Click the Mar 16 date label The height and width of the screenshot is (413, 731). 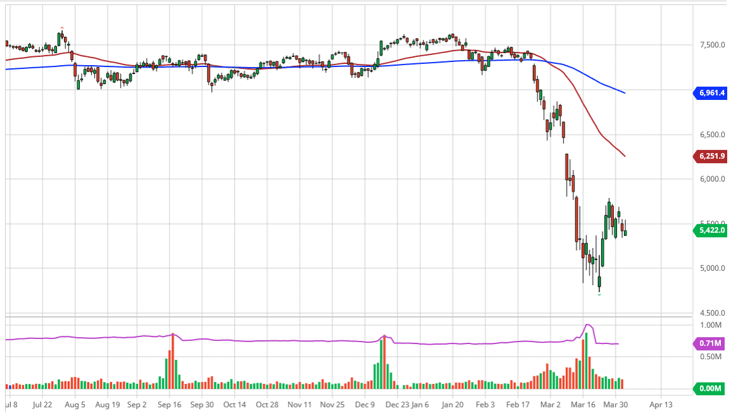coord(584,404)
